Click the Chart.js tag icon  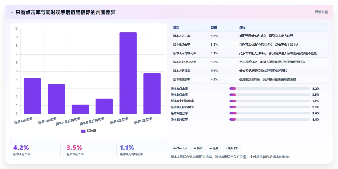(174, 148)
